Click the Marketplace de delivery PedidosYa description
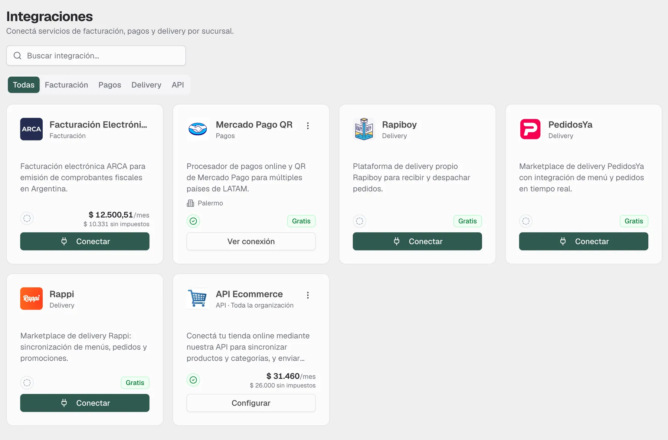The image size is (668, 440). (x=582, y=178)
